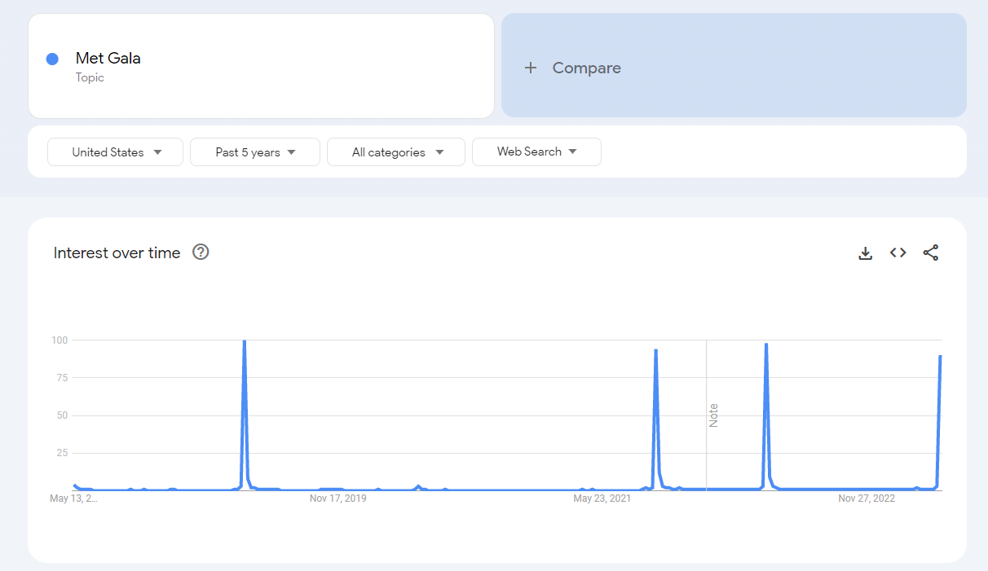This screenshot has height=571, width=988.
Task: Click the 75 y-axis label
Action: point(60,377)
